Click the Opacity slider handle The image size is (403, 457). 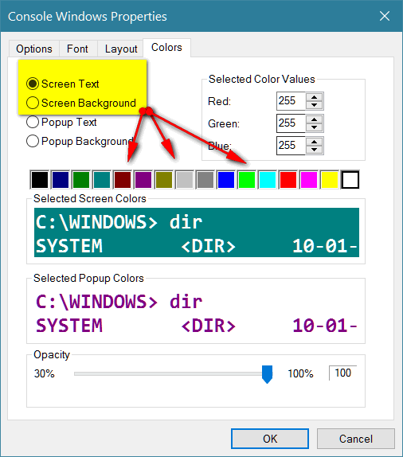(x=267, y=374)
